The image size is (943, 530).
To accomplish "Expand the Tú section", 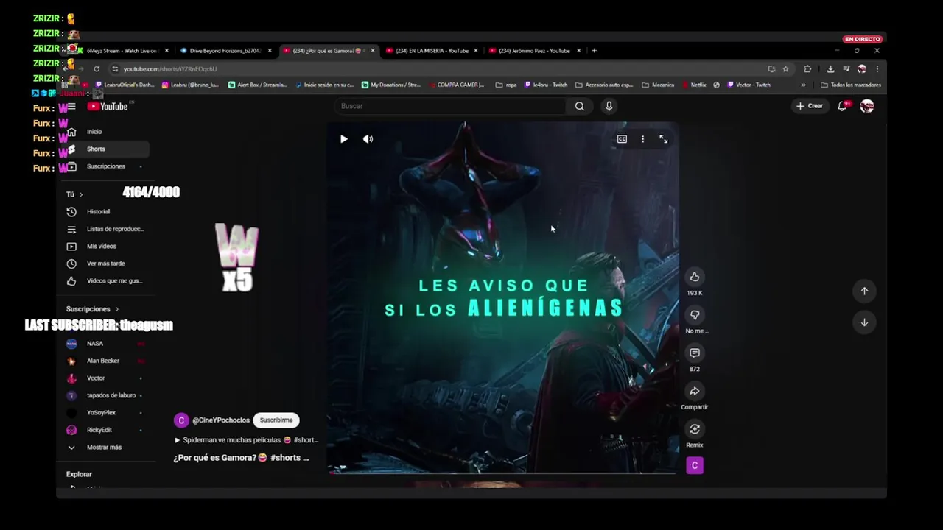I will 74,194.
